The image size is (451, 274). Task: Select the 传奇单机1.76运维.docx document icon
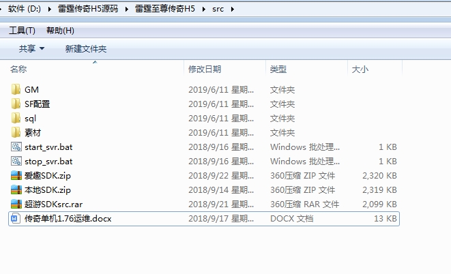point(16,219)
